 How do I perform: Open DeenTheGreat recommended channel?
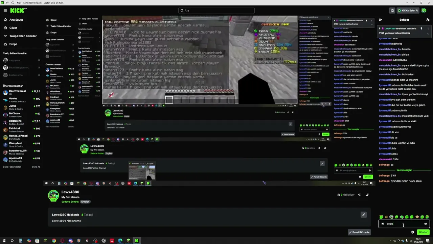click(21, 92)
